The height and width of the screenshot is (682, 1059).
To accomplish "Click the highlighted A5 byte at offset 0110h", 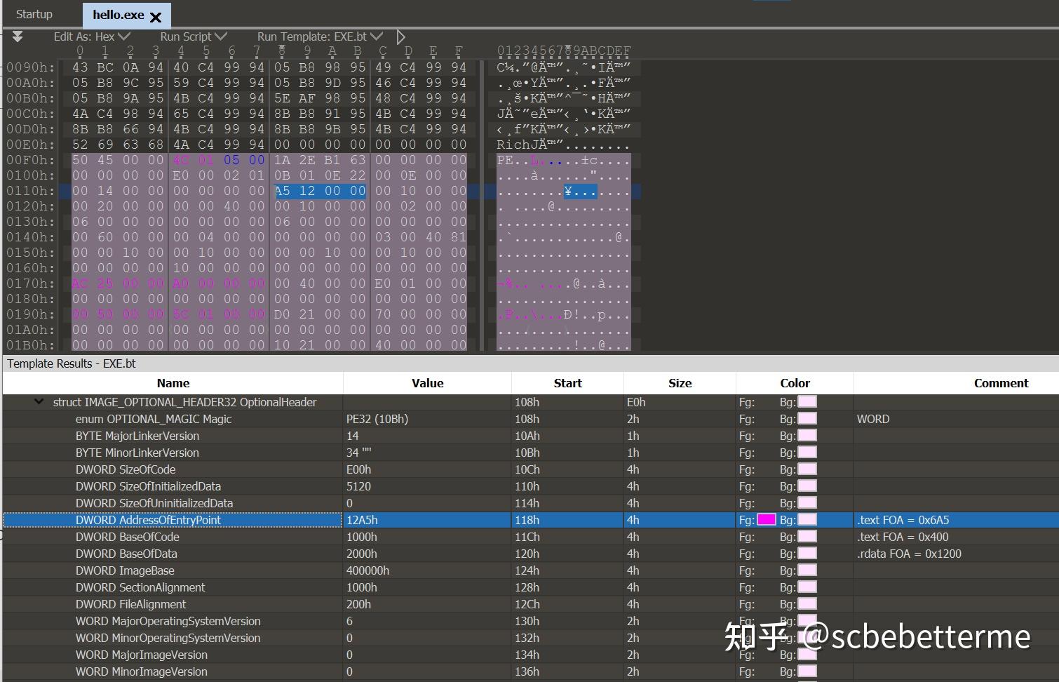I will coord(283,191).
